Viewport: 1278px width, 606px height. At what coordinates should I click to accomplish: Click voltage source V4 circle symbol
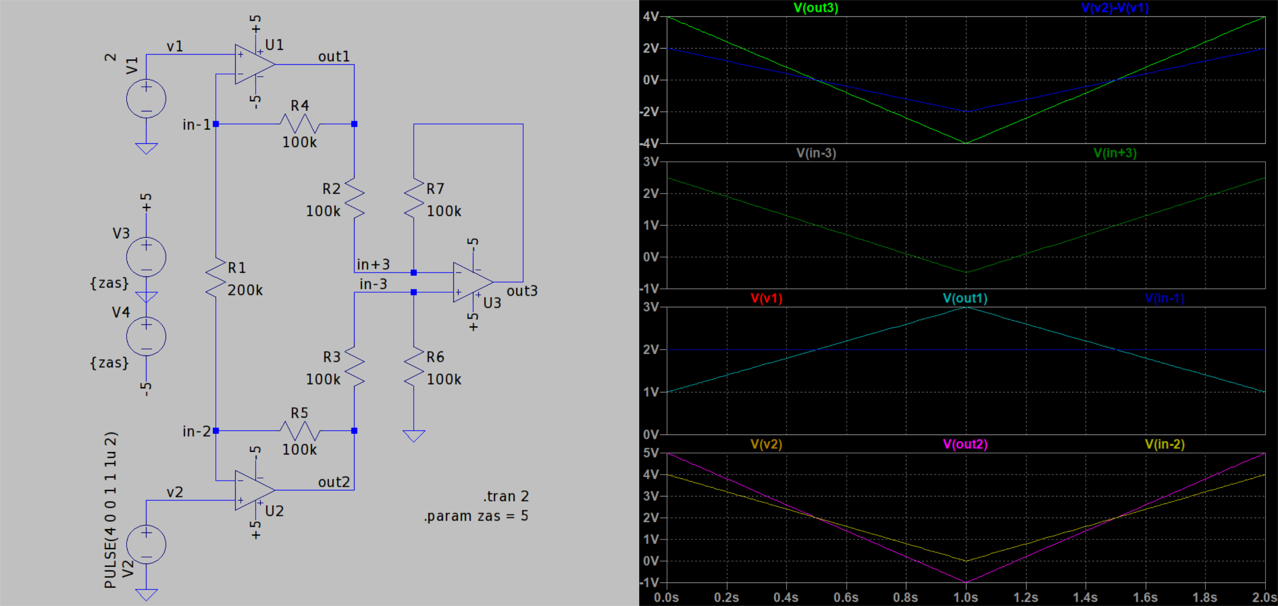147,337
